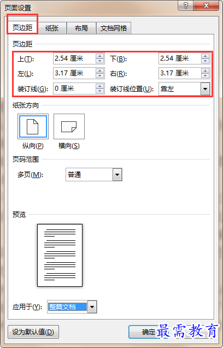Decrease the 右(R) right margin value
This screenshot has width=223, height=348.
pos(205,76)
